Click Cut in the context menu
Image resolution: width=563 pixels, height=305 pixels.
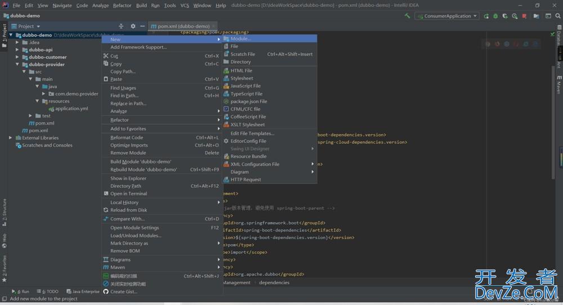coord(162,56)
